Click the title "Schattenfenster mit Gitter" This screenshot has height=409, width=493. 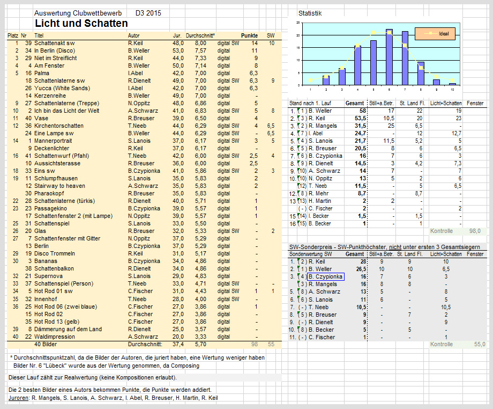pos(68,239)
